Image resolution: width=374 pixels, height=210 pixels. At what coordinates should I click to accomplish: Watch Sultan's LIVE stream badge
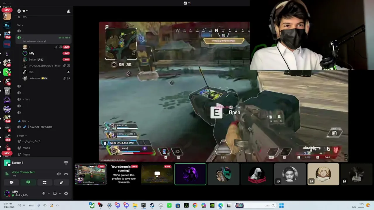[66, 60]
